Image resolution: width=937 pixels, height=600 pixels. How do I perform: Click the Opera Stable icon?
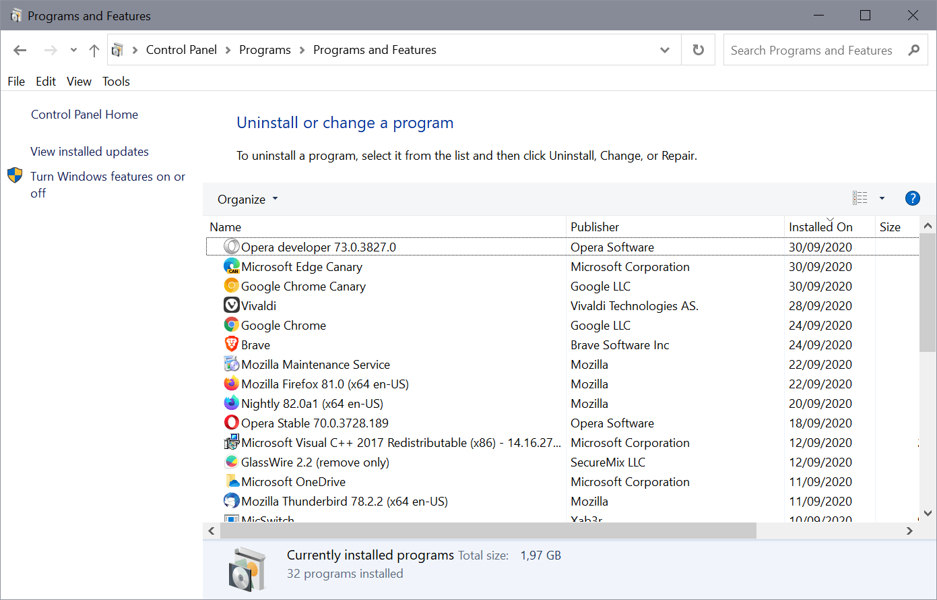coord(232,423)
